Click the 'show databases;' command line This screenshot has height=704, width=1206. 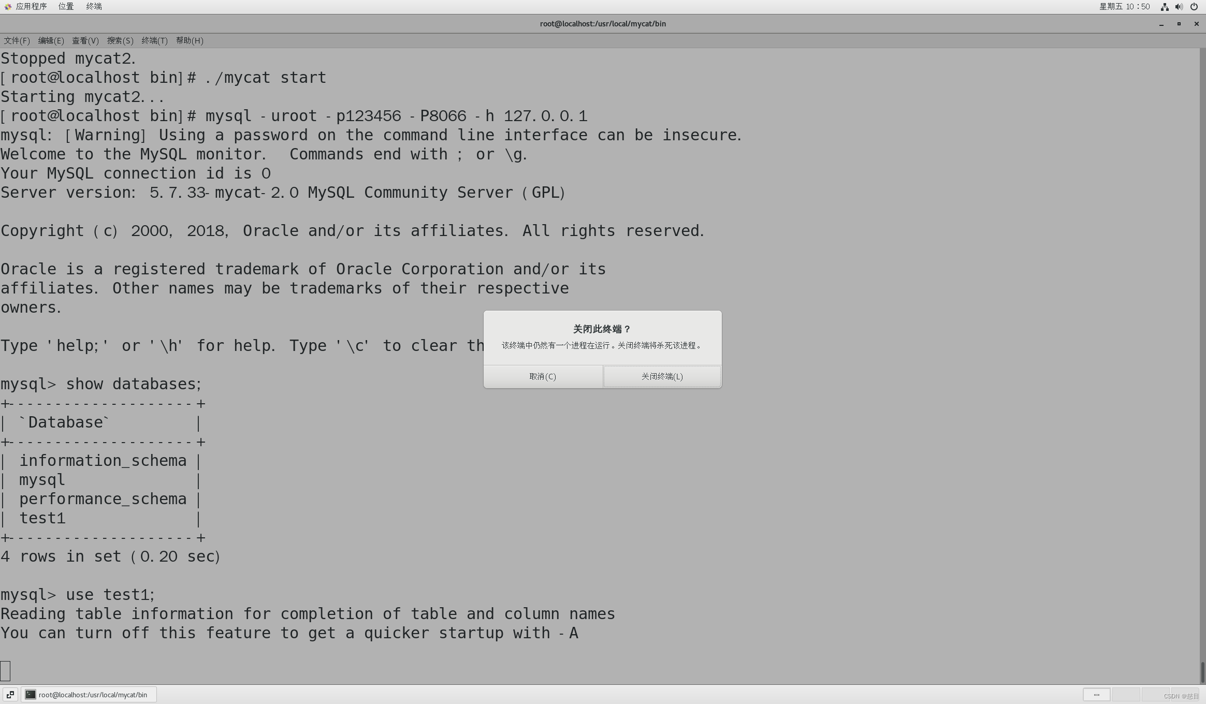click(x=101, y=384)
